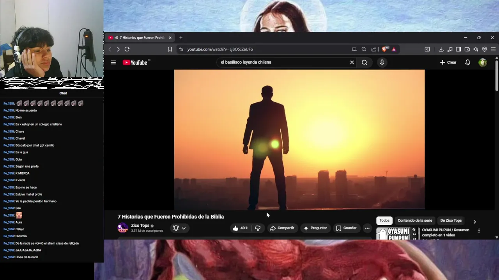Open the playlist music note icon
This screenshot has width=499, height=280.
point(450,49)
